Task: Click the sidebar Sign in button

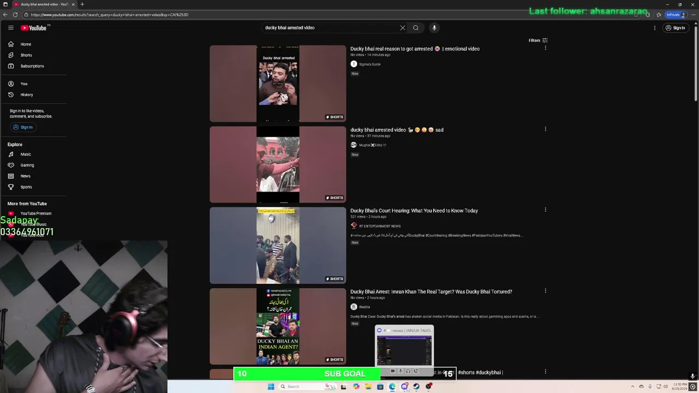Action: 22,127
